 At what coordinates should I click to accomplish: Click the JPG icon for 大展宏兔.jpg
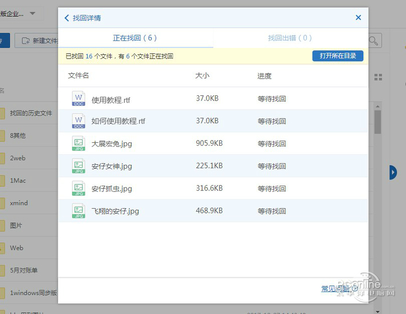(78, 143)
